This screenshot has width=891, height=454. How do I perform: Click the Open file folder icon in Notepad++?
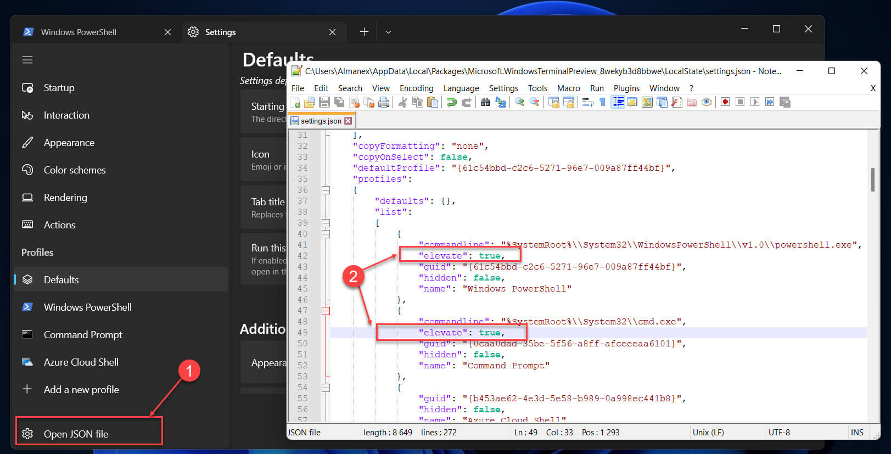(x=310, y=102)
